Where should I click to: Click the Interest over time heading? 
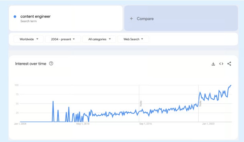[31, 64]
